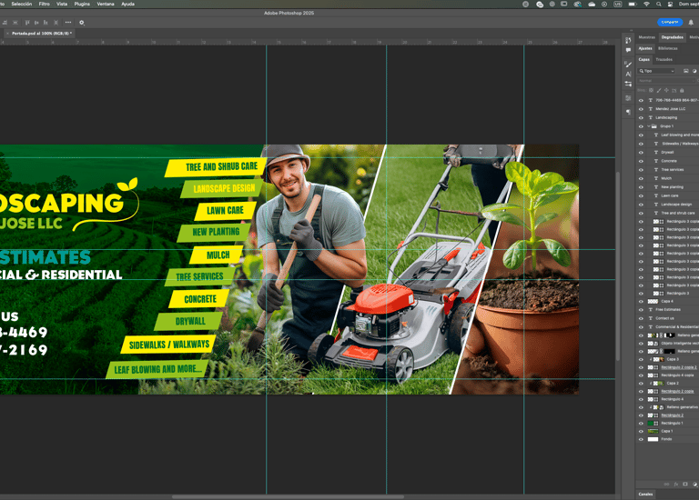Open the Comments panel icon in the dock
This screenshot has height=500, width=699.
(628, 50)
